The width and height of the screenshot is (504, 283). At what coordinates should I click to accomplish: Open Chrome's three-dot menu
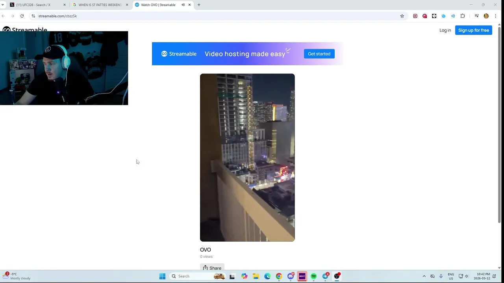495,16
